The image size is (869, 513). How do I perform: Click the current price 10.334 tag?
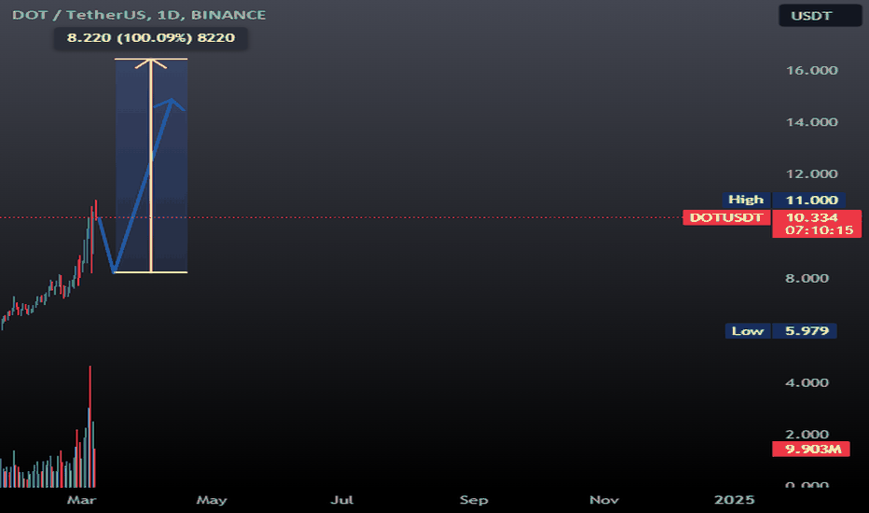pyautogui.click(x=812, y=216)
